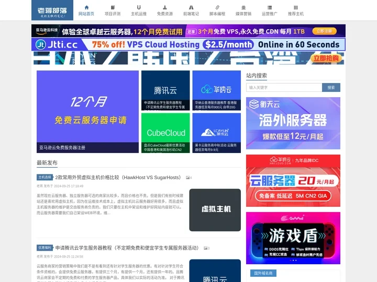
Task: Click the paperclip icon above 脚本编程
Action: pos(217,7)
